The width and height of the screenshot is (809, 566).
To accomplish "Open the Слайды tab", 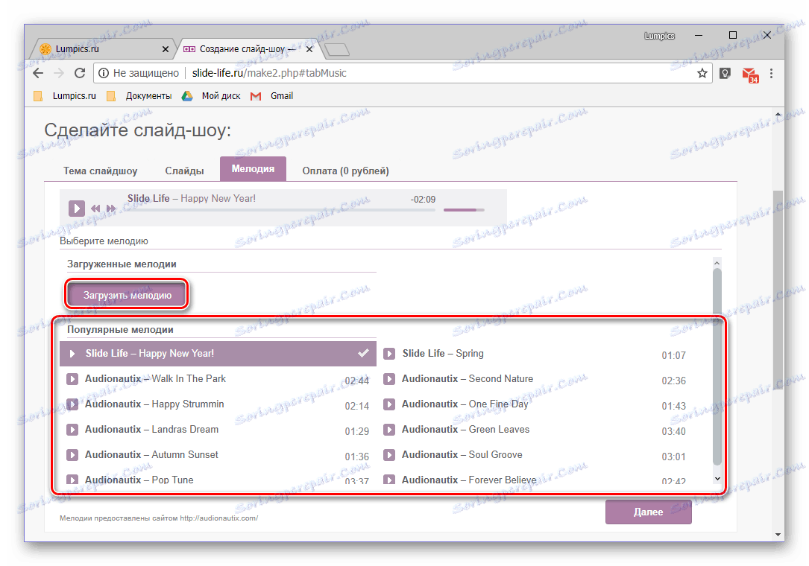I will click(184, 171).
